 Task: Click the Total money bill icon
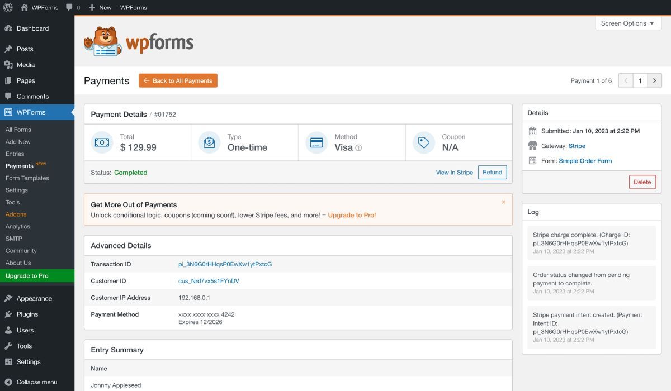click(102, 142)
